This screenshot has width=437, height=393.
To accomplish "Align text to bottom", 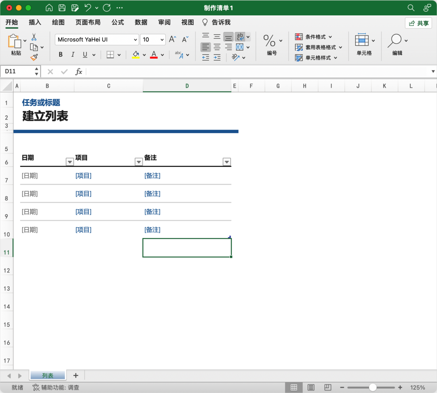I will pos(228,37).
